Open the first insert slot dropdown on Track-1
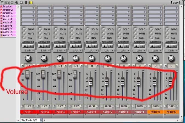 pos(28,8)
